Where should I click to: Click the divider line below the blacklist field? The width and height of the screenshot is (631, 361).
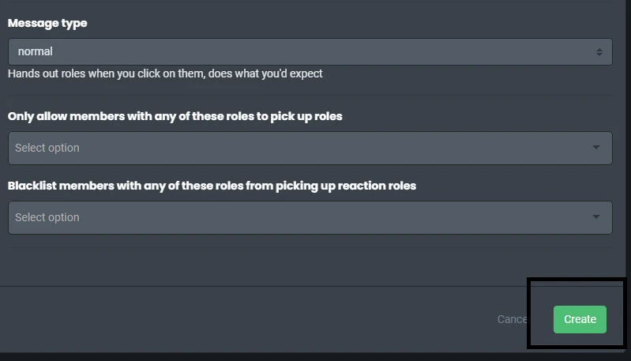tap(310, 248)
